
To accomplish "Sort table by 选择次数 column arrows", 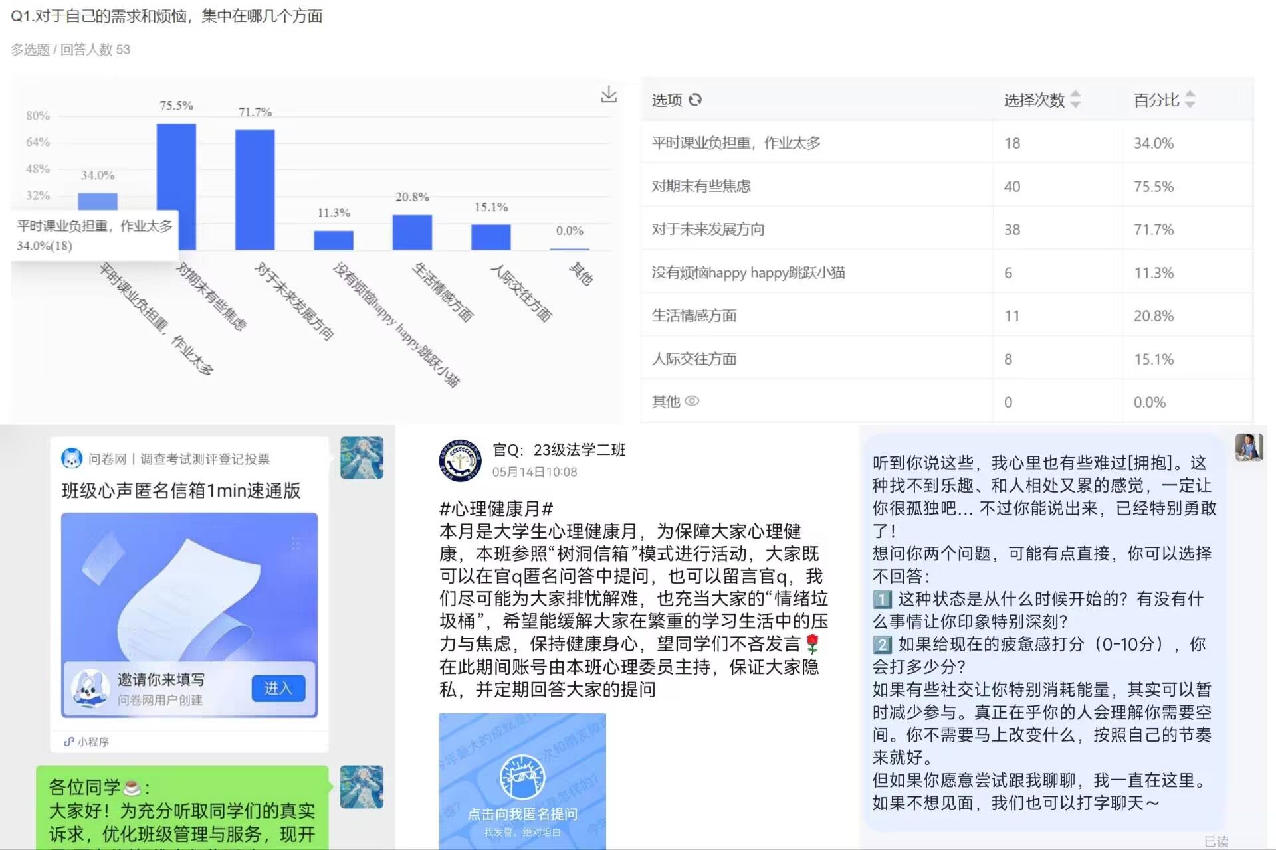I will (1075, 100).
